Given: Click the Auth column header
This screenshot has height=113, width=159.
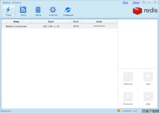Looking at the screenshot, I should 99,22.
